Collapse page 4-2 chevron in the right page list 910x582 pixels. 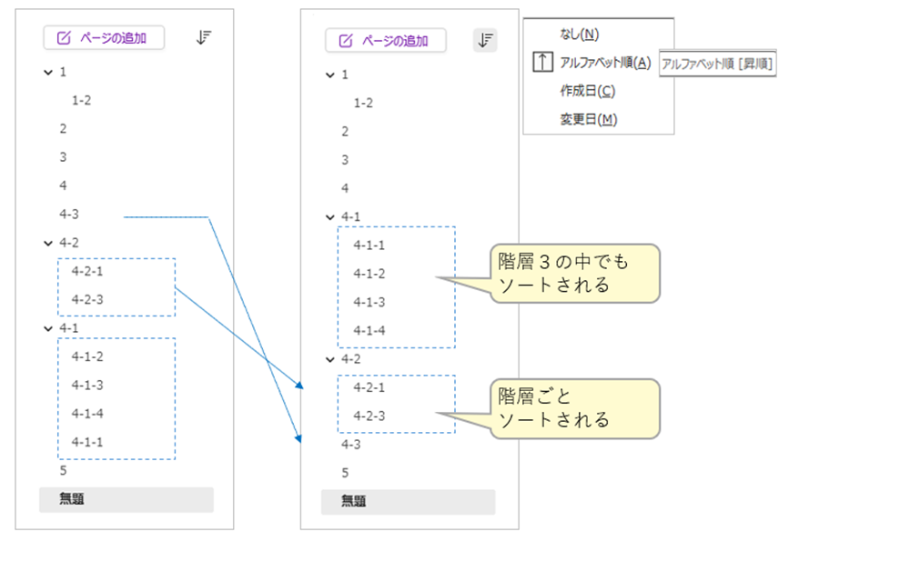click(330, 359)
